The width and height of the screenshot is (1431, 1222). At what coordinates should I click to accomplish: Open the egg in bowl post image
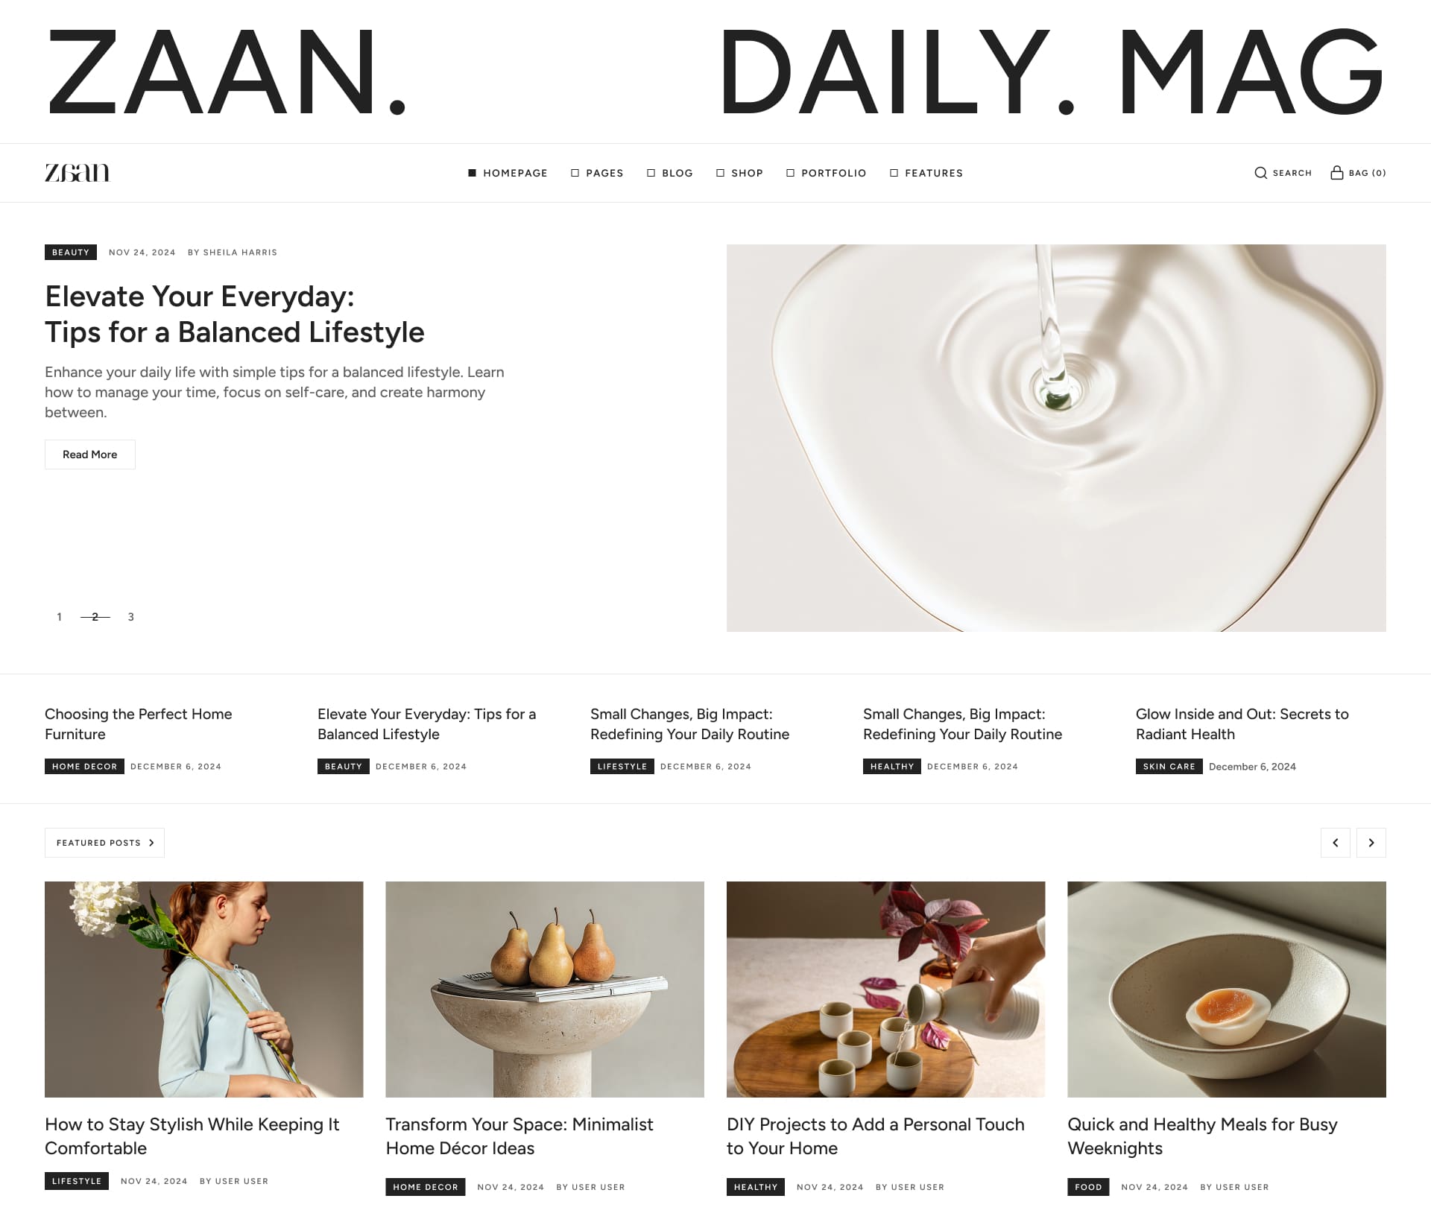point(1226,989)
